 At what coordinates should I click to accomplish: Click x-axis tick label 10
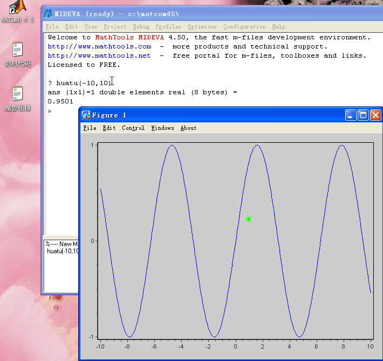click(370, 346)
